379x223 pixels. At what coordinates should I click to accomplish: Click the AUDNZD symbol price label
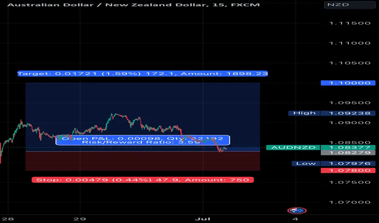tap(293, 147)
